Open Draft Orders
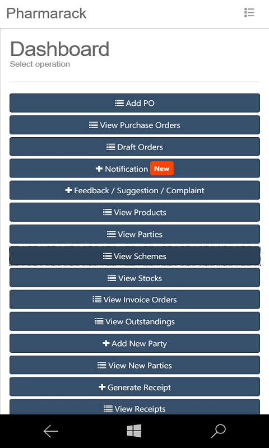This screenshot has height=448, width=269. pos(134,147)
